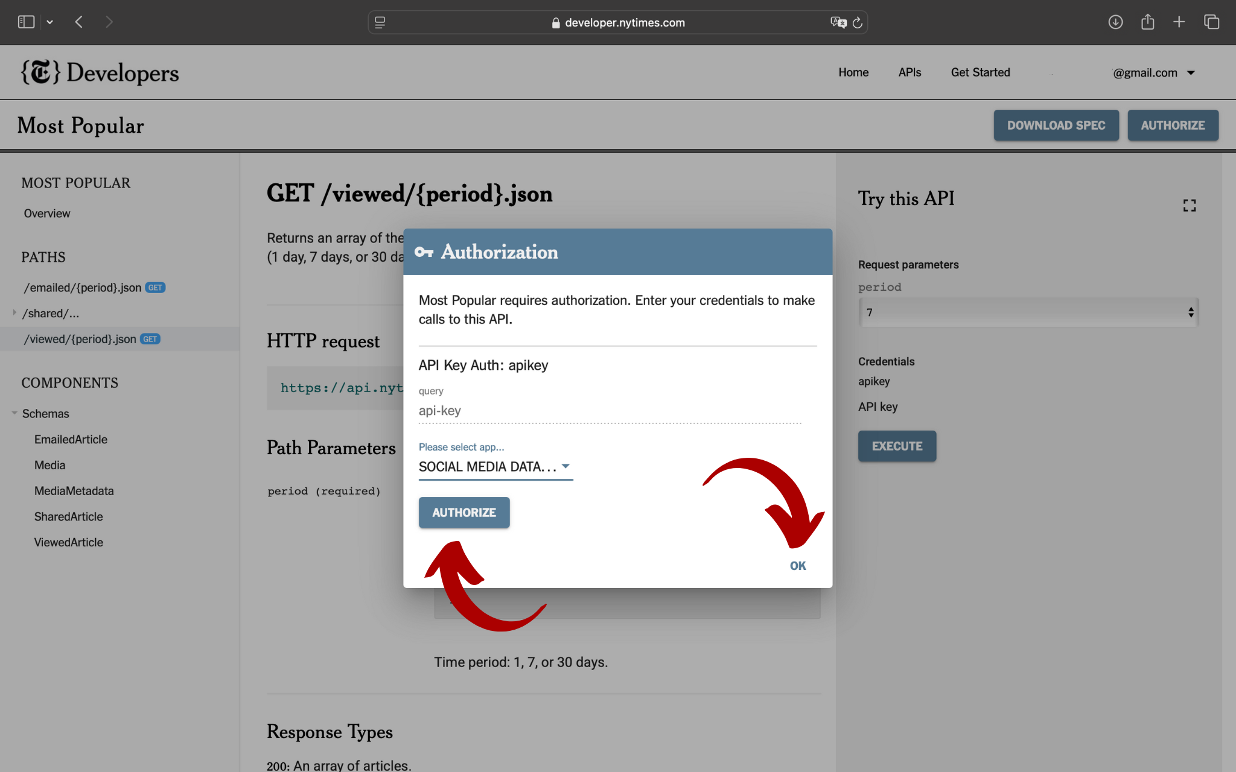This screenshot has width=1236, height=772.
Task: Open the SOCIAL MEDIA DATA app dropdown
Action: tap(495, 467)
